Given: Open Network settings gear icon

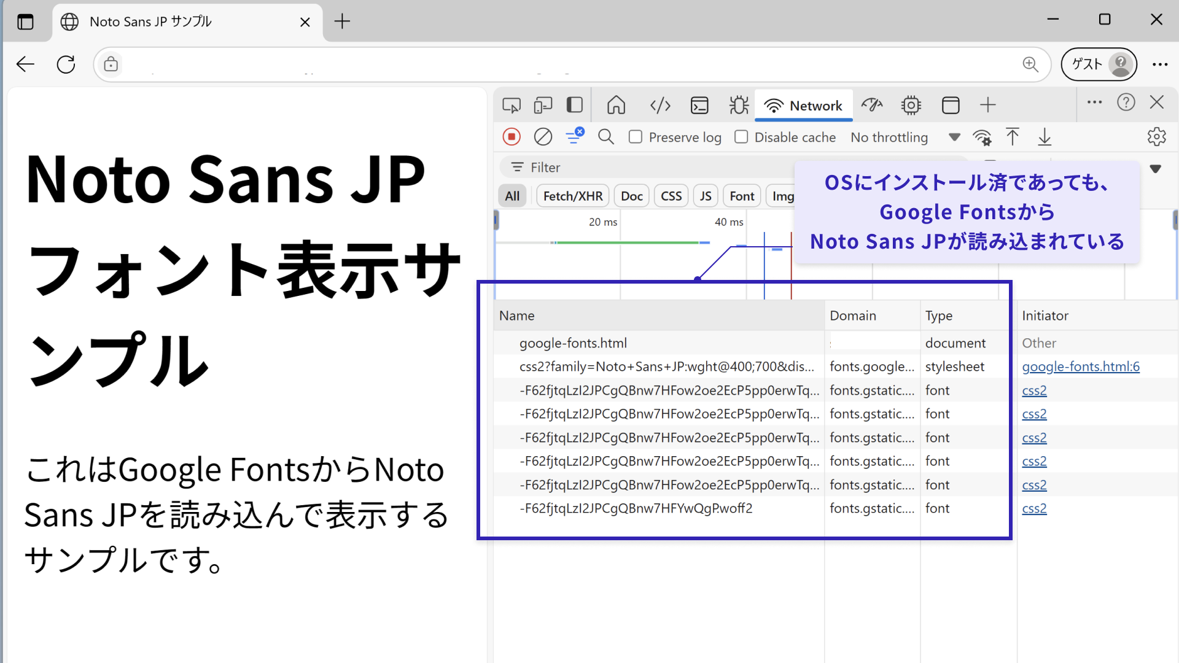Looking at the screenshot, I should [1157, 137].
